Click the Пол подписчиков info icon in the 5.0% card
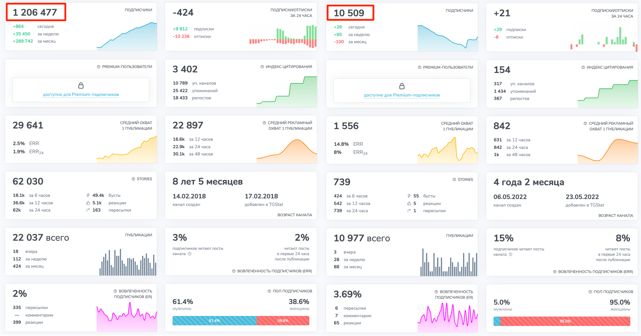 (590, 292)
